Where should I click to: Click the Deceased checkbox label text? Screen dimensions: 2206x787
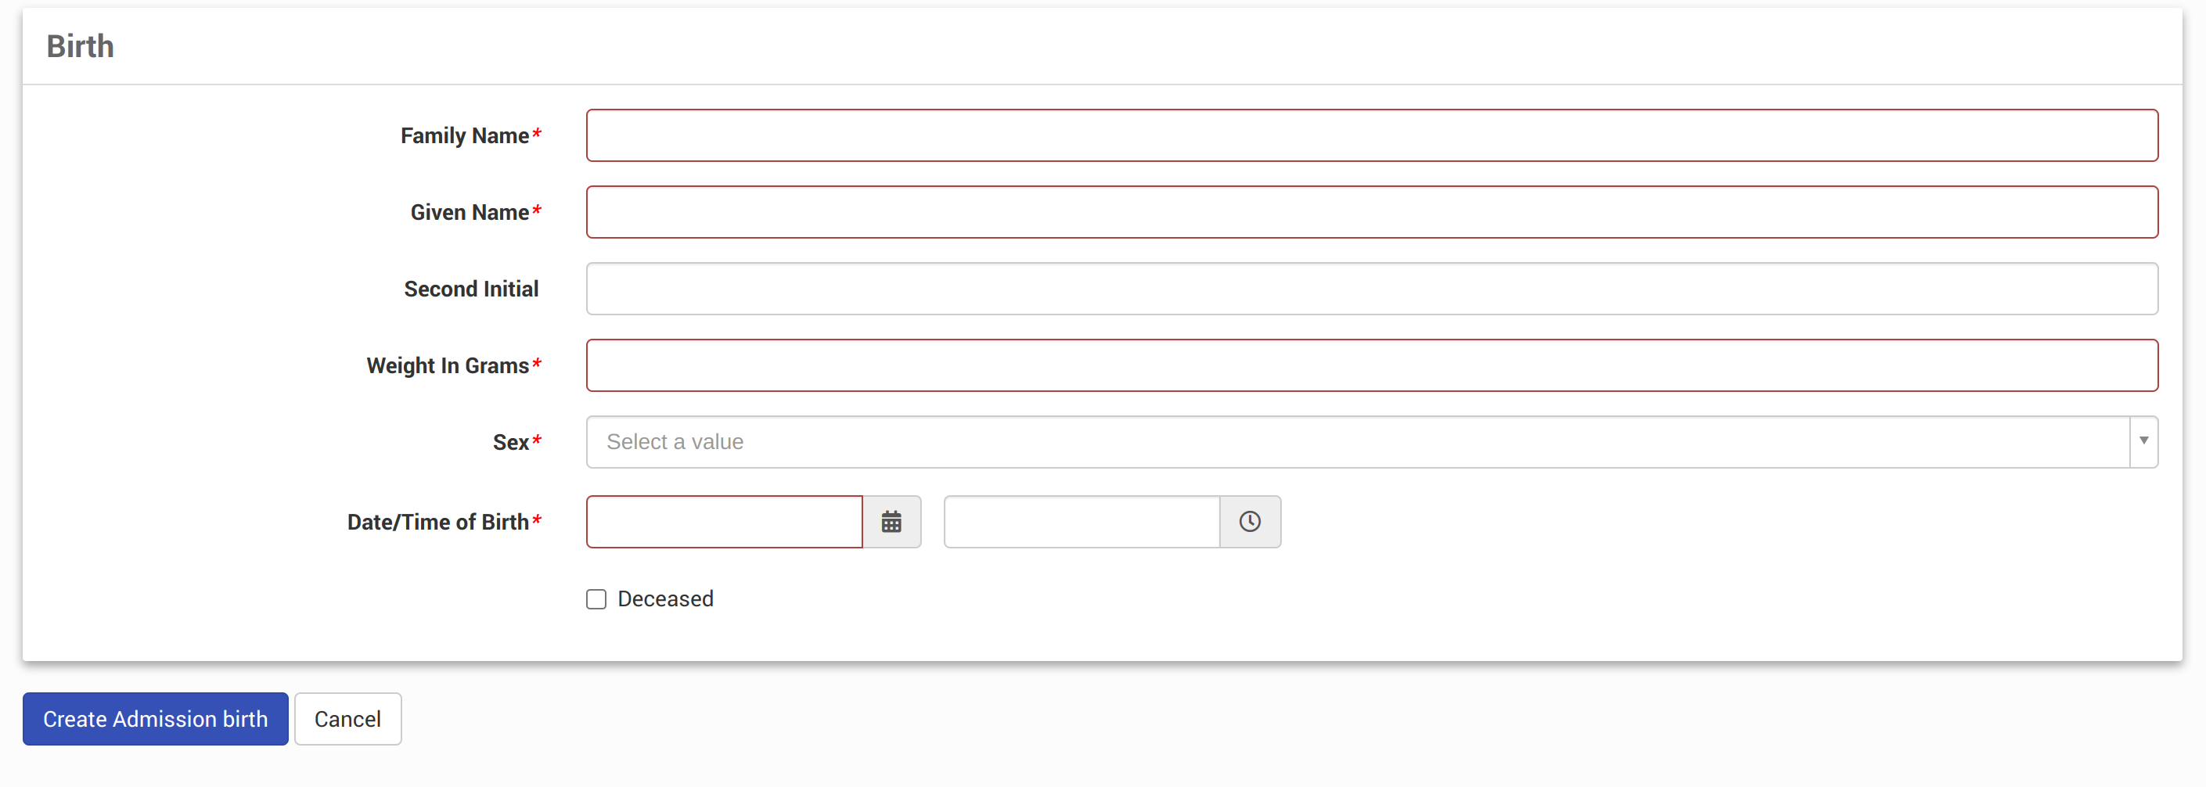coord(665,598)
